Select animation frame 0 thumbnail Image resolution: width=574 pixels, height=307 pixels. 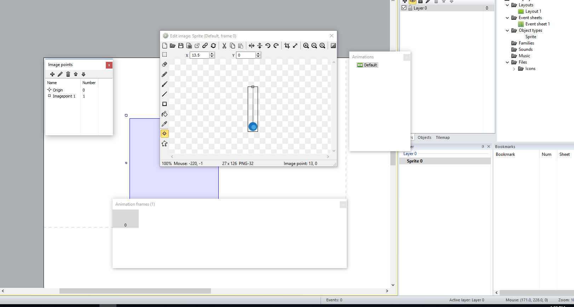(x=126, y=219)
